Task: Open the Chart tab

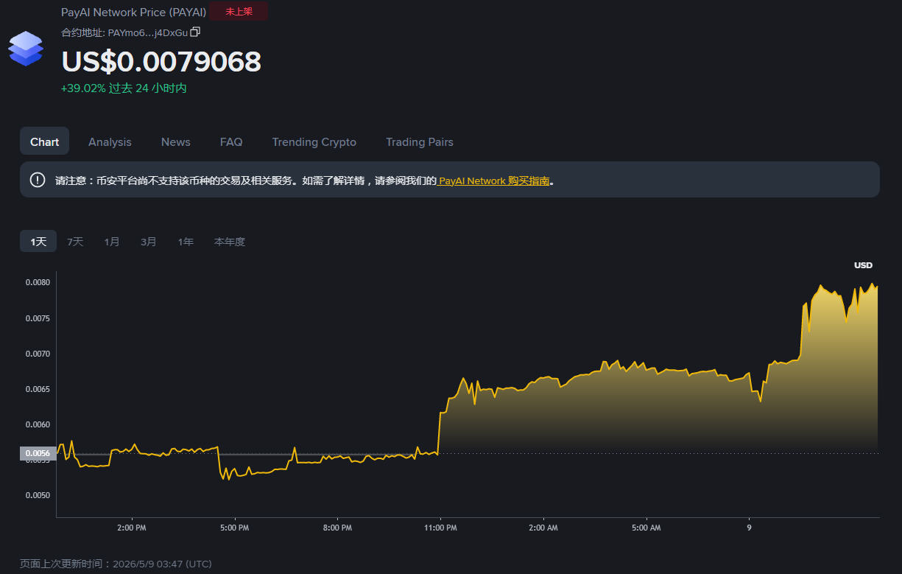Action: coord(44,141)
